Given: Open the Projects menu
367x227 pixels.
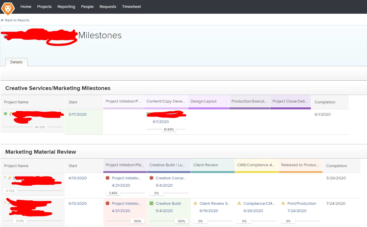Looking at the screenshot, I should pyautogui.click(x=44, y=6).
